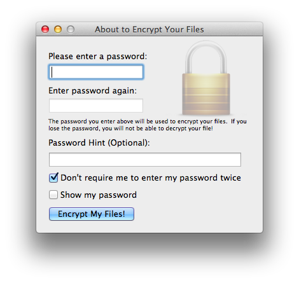Click the "lose the password" warning line
The width and height of the screenshot is (299, 283).
130,128
